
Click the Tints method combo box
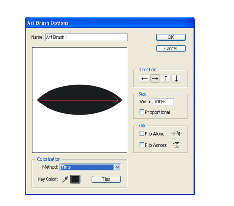(91, 167)
